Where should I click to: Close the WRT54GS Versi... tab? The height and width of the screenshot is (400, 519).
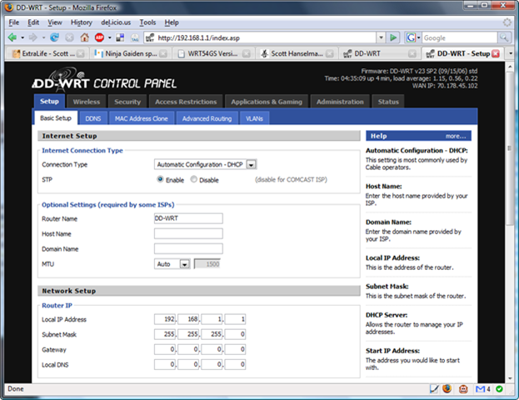(247, 53)
